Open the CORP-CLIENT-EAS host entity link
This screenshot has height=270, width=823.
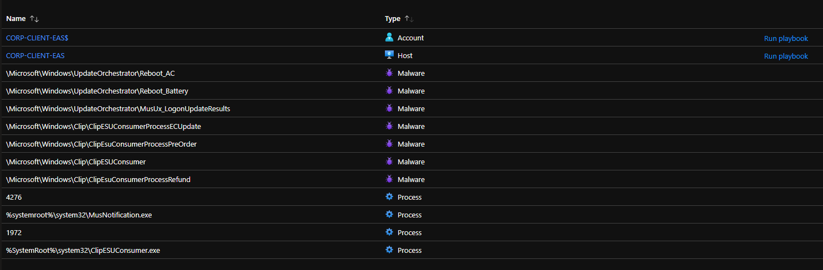[35, 56]
